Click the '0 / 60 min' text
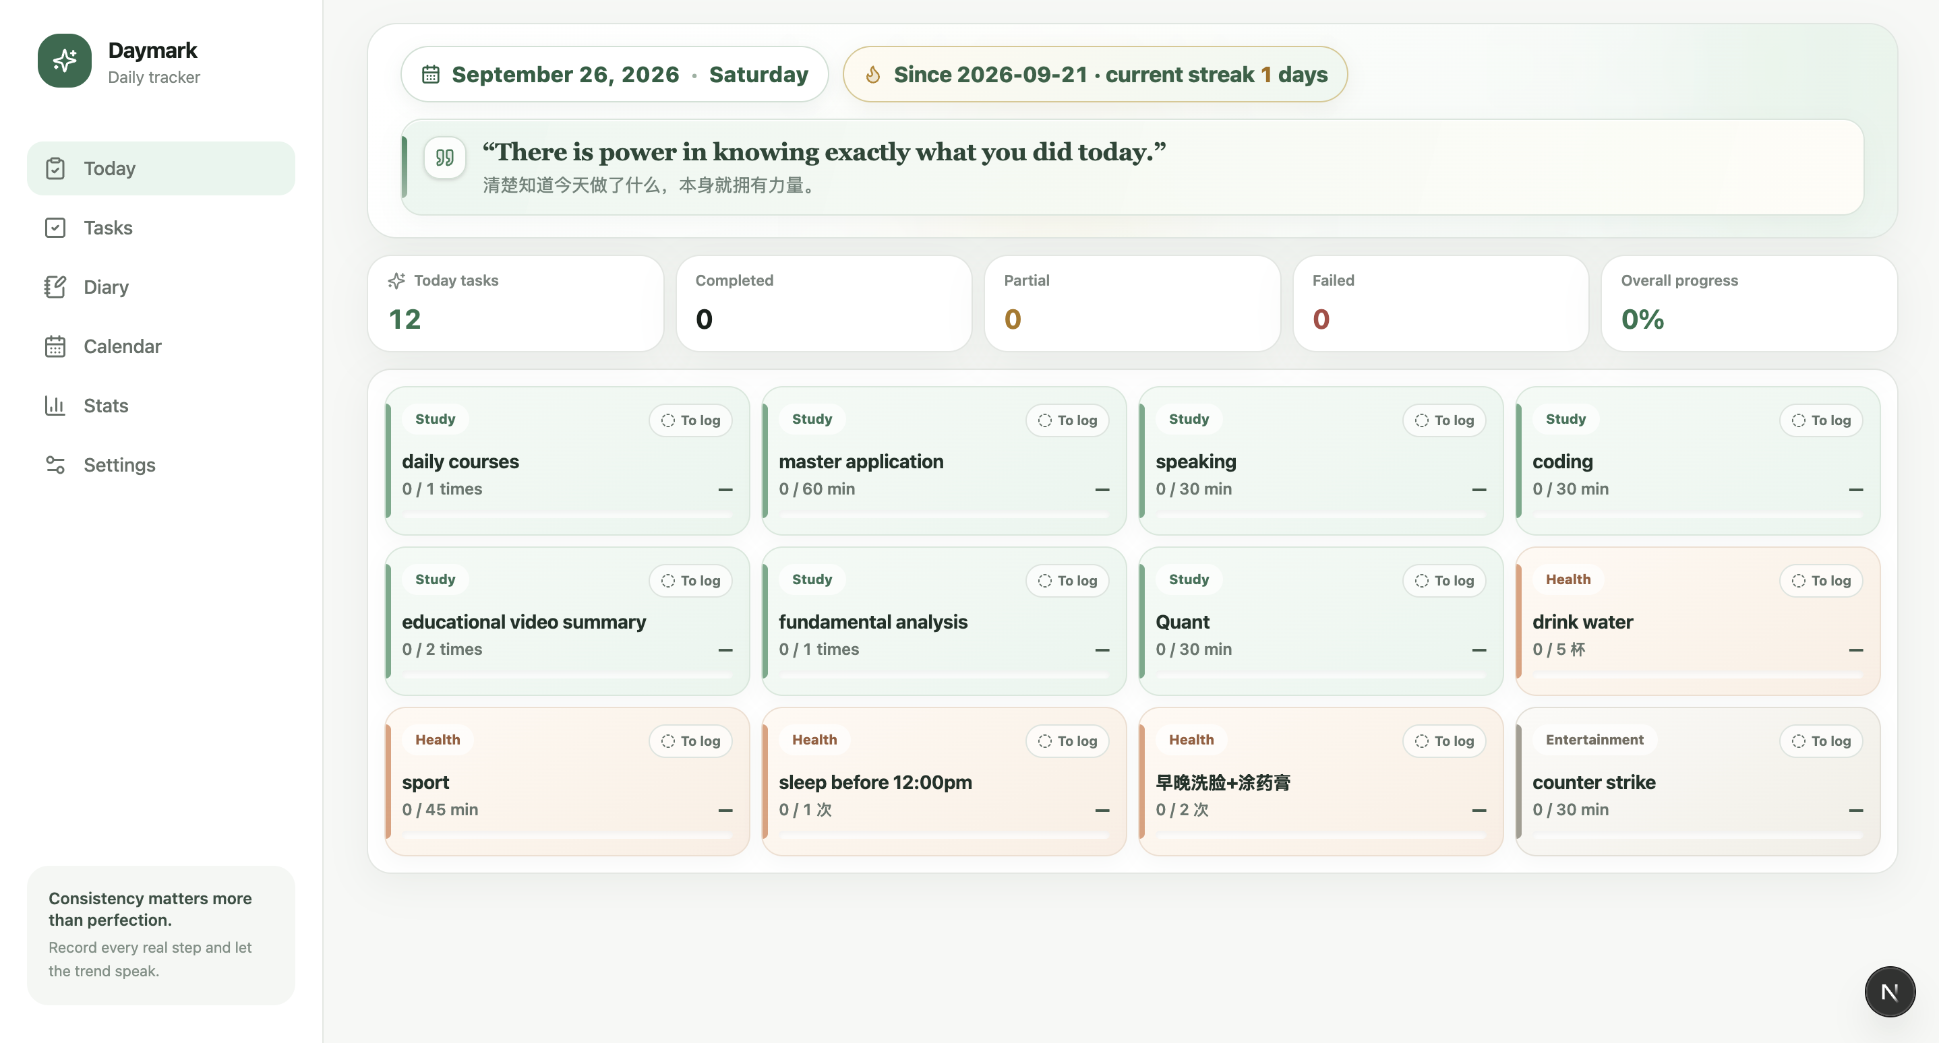Viewport: 1939px width, 1043px height. pyautogui.click(x=816, y=490)
